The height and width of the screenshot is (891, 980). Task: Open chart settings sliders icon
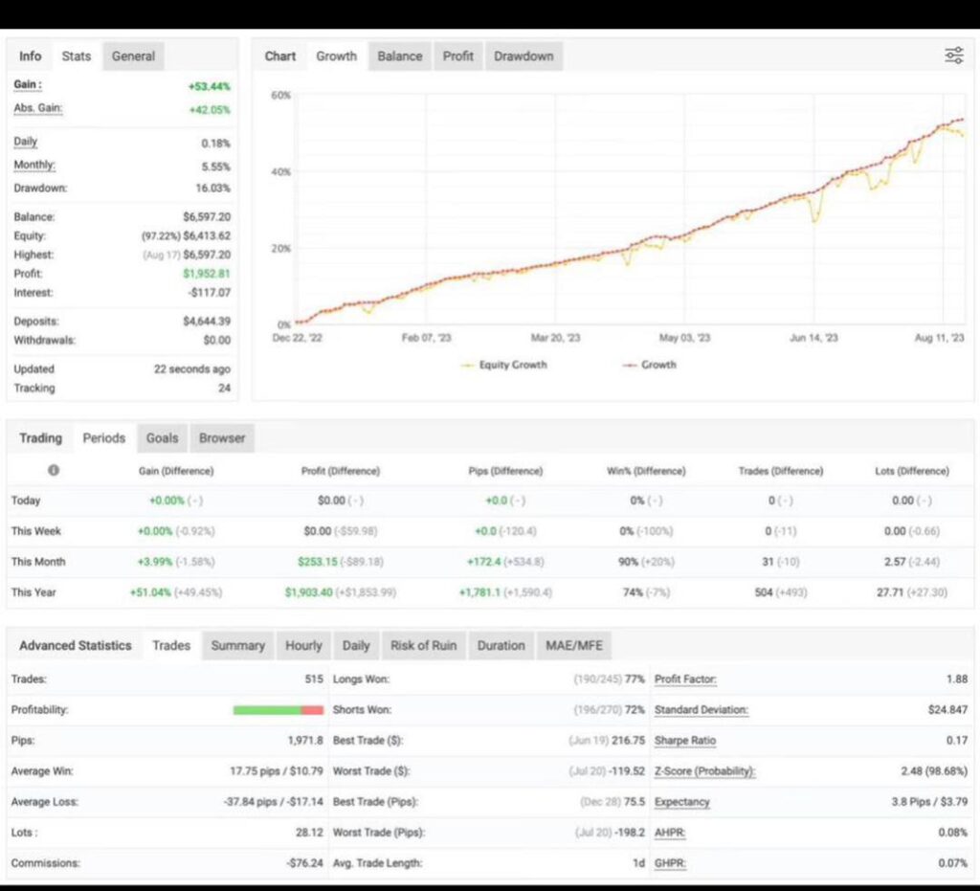953,56
